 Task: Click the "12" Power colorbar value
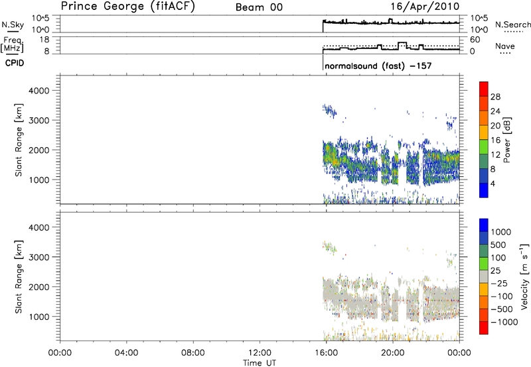point(495,155)
